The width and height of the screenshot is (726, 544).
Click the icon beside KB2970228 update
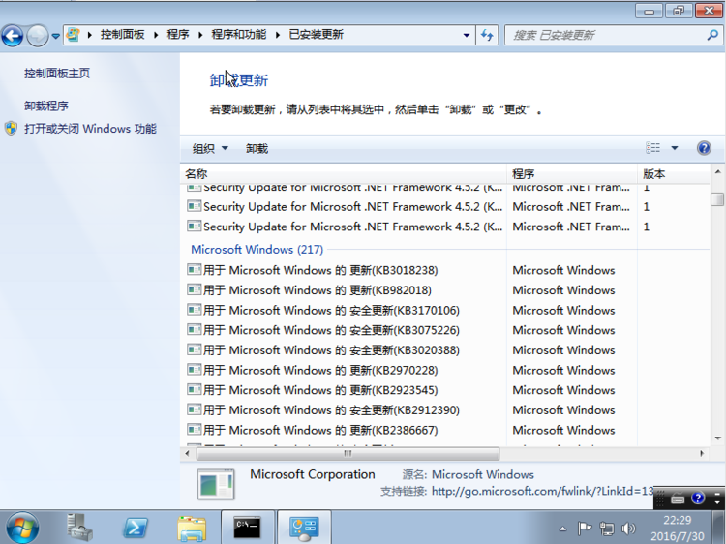[194, 370]
